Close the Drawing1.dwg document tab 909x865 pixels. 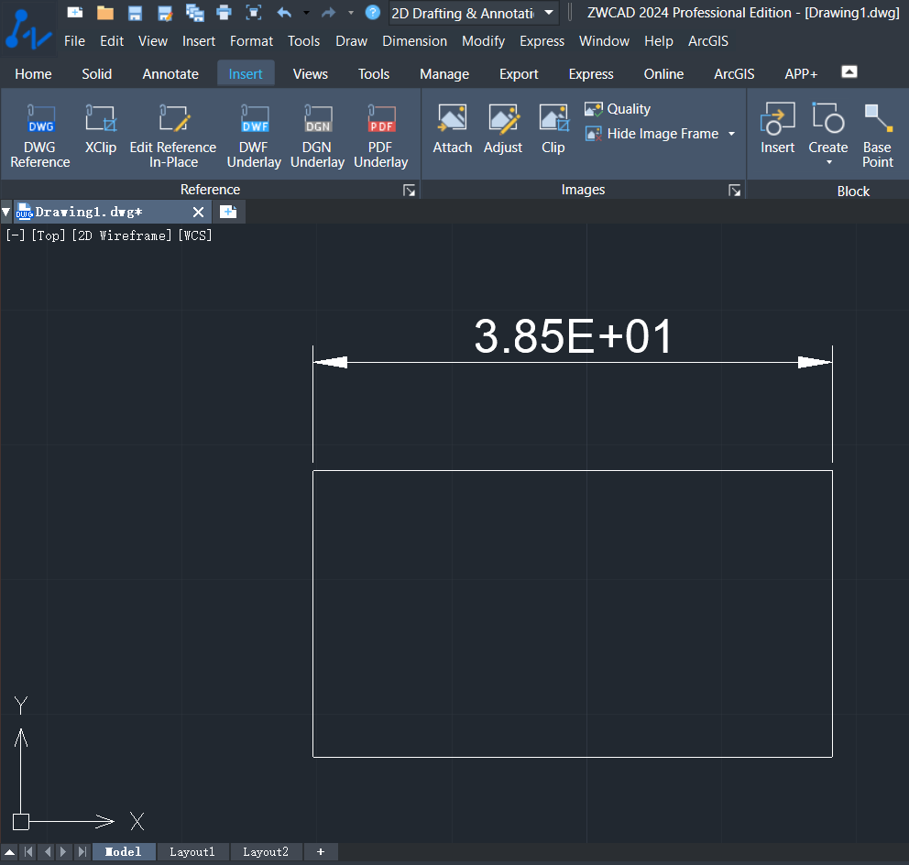click(x=198, y=213)
